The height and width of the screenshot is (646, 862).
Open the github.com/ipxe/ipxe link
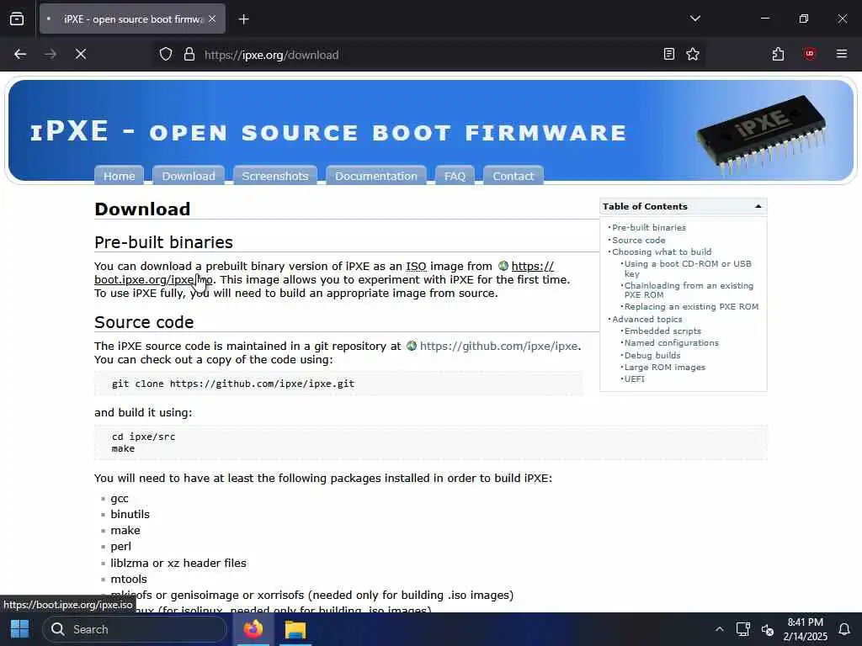pos(498,346)
